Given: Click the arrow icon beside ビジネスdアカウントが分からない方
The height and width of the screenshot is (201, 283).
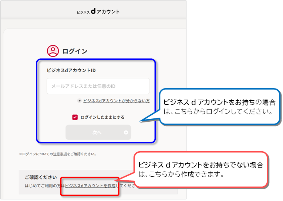Looking at the screenshot, I should click(80, 101).
